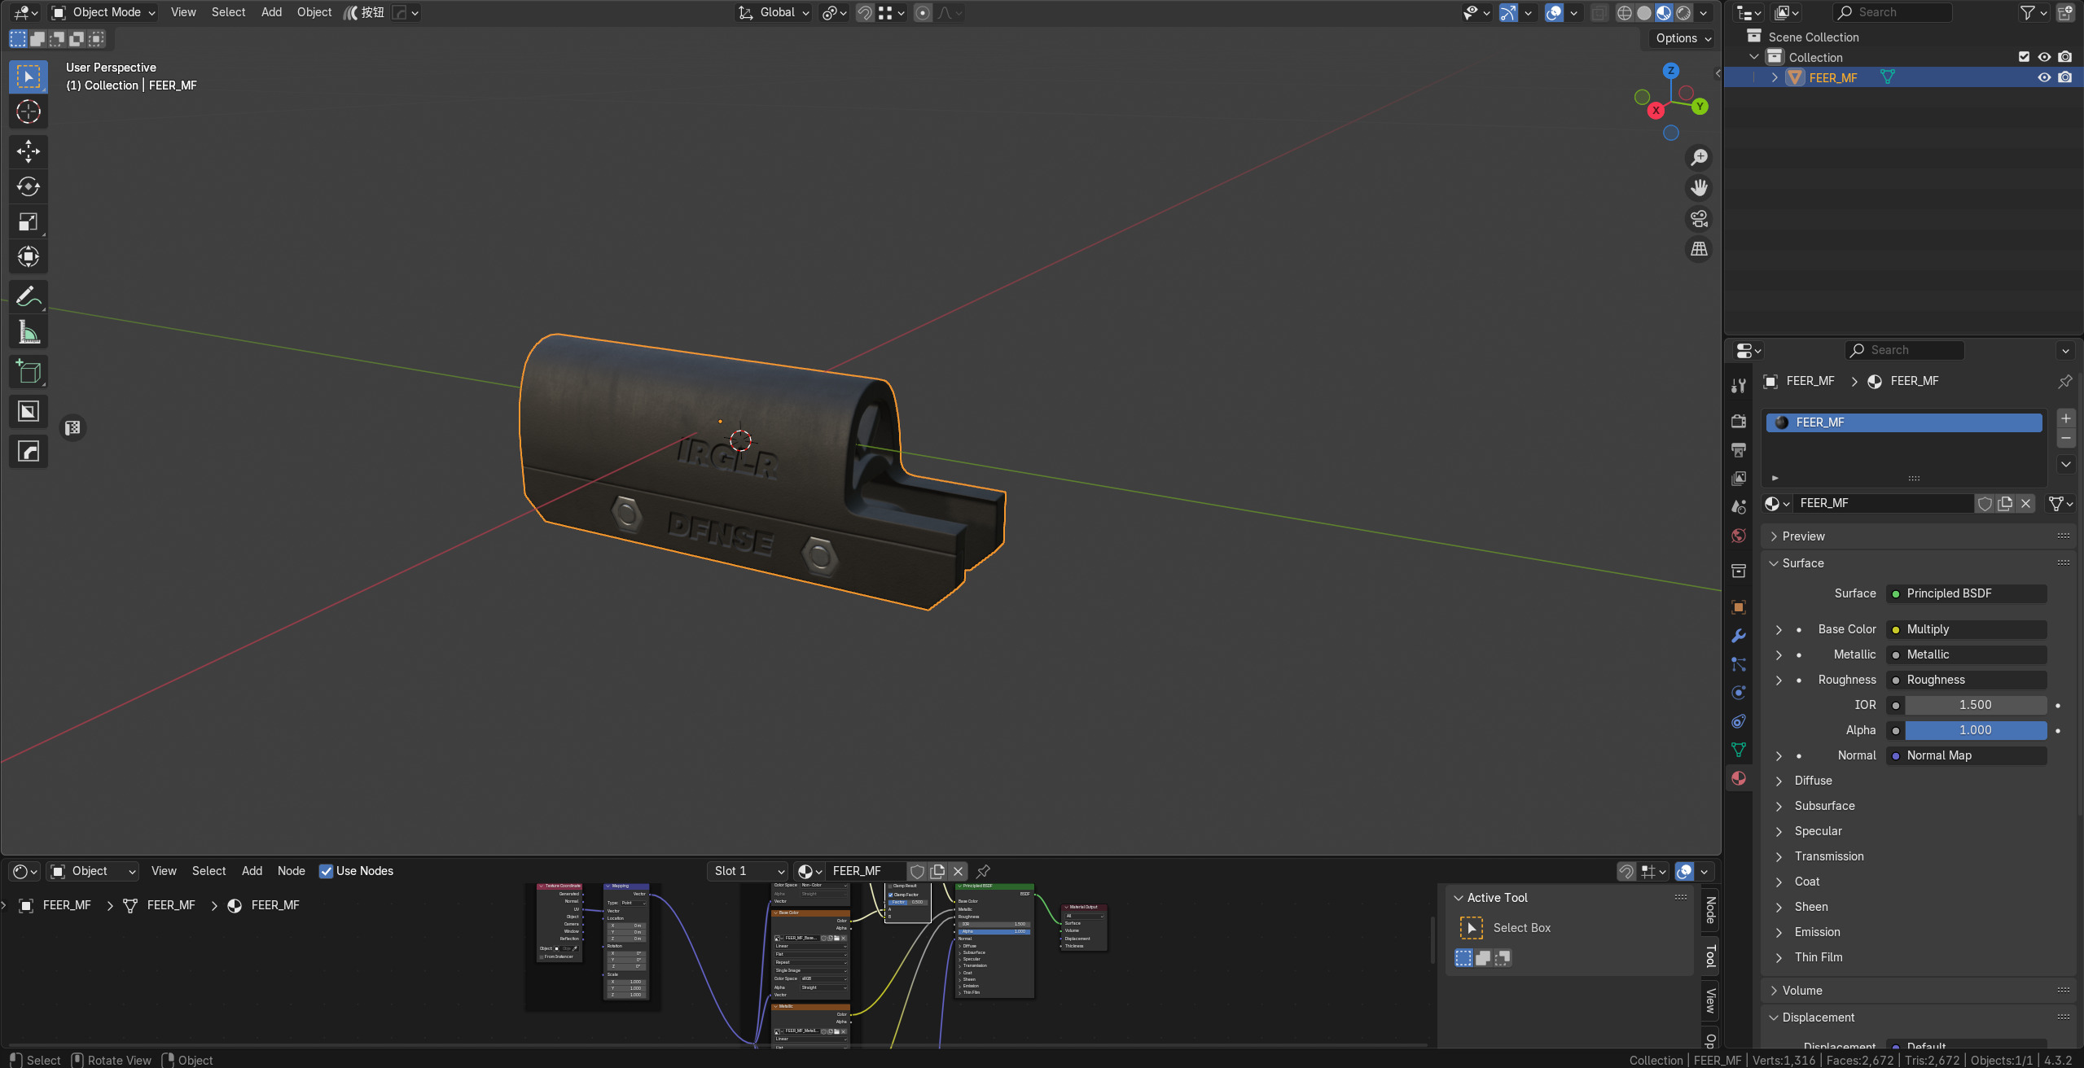
Task: Click the pan view hand icon
Action: (x=1699, y=188)
